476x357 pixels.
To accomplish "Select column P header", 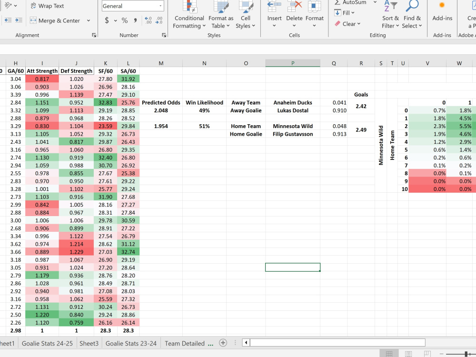I will (293, 63).
